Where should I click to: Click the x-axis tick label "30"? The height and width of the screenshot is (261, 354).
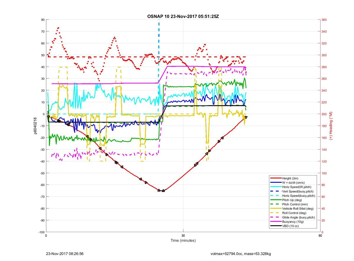(183, 236)
